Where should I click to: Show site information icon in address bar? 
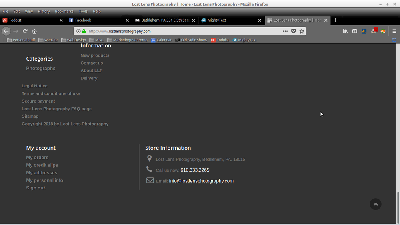click(x=78, y=31)
